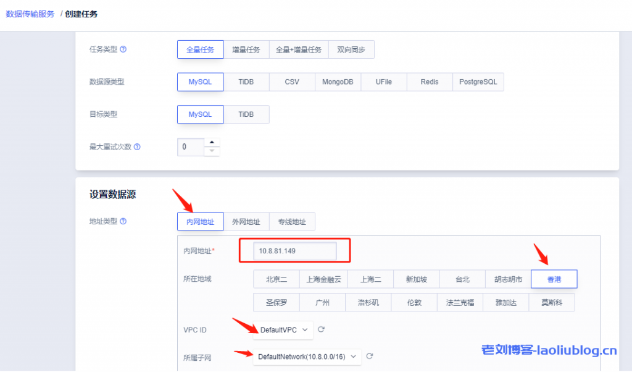Click the 内网地址 IP input field

click(294, 251)
